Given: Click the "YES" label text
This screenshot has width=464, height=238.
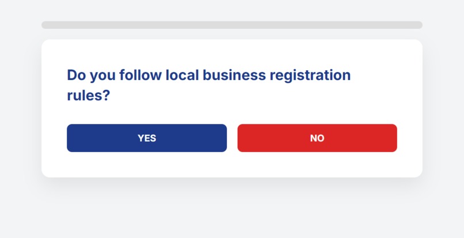Looking at the screenshot, I should click(147, 138).
